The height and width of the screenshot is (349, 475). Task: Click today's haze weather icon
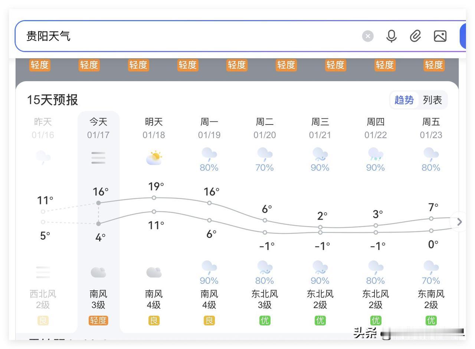point(98,157)
